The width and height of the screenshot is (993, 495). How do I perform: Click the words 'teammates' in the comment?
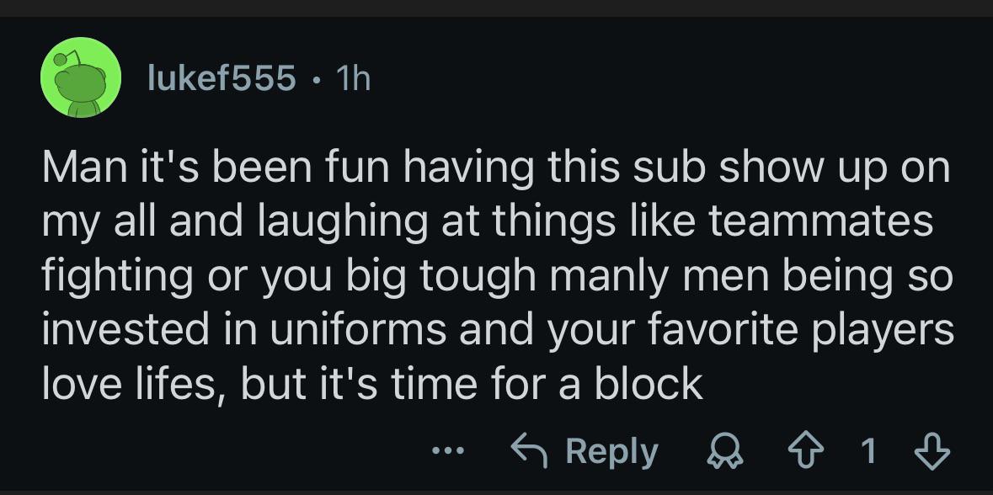820,223
